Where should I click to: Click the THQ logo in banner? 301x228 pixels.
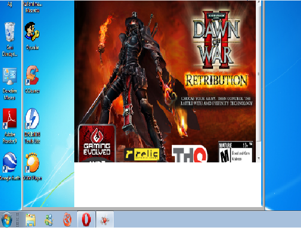coord(189,154)
